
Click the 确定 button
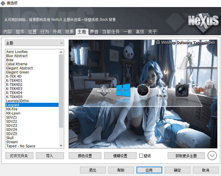(177, 170)
